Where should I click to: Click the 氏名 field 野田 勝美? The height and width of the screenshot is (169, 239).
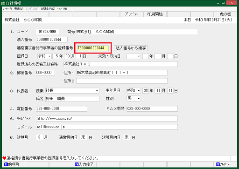coord(72,99)
